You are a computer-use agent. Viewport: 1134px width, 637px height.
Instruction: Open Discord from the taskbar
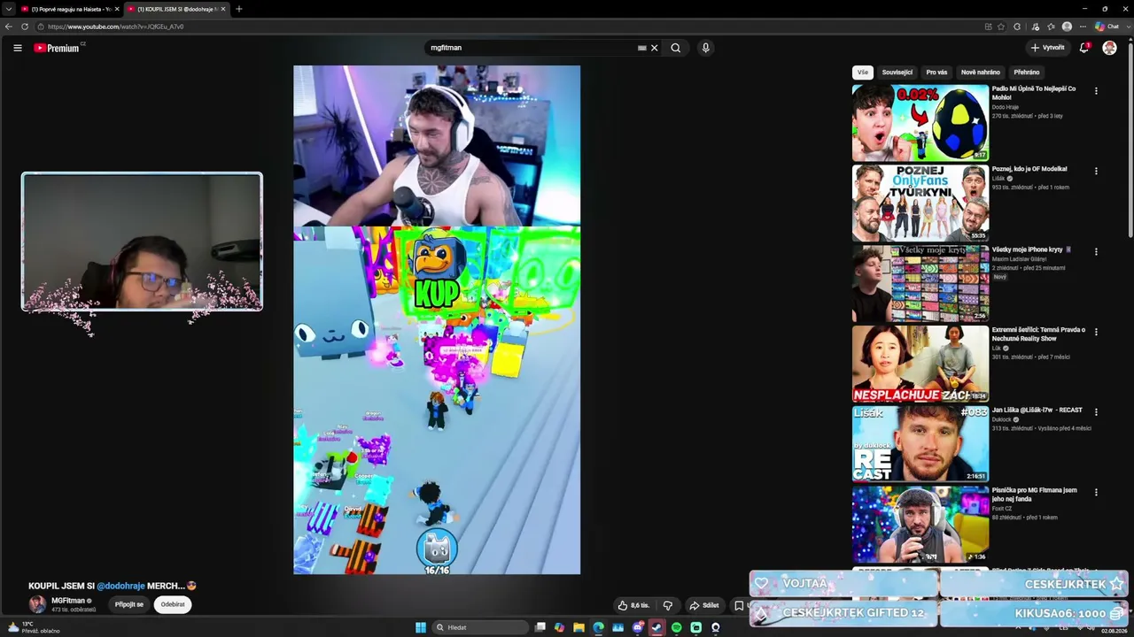638,627
